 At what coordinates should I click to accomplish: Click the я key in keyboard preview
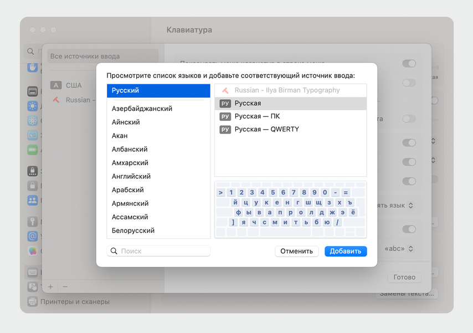click(x=244, y=222)
